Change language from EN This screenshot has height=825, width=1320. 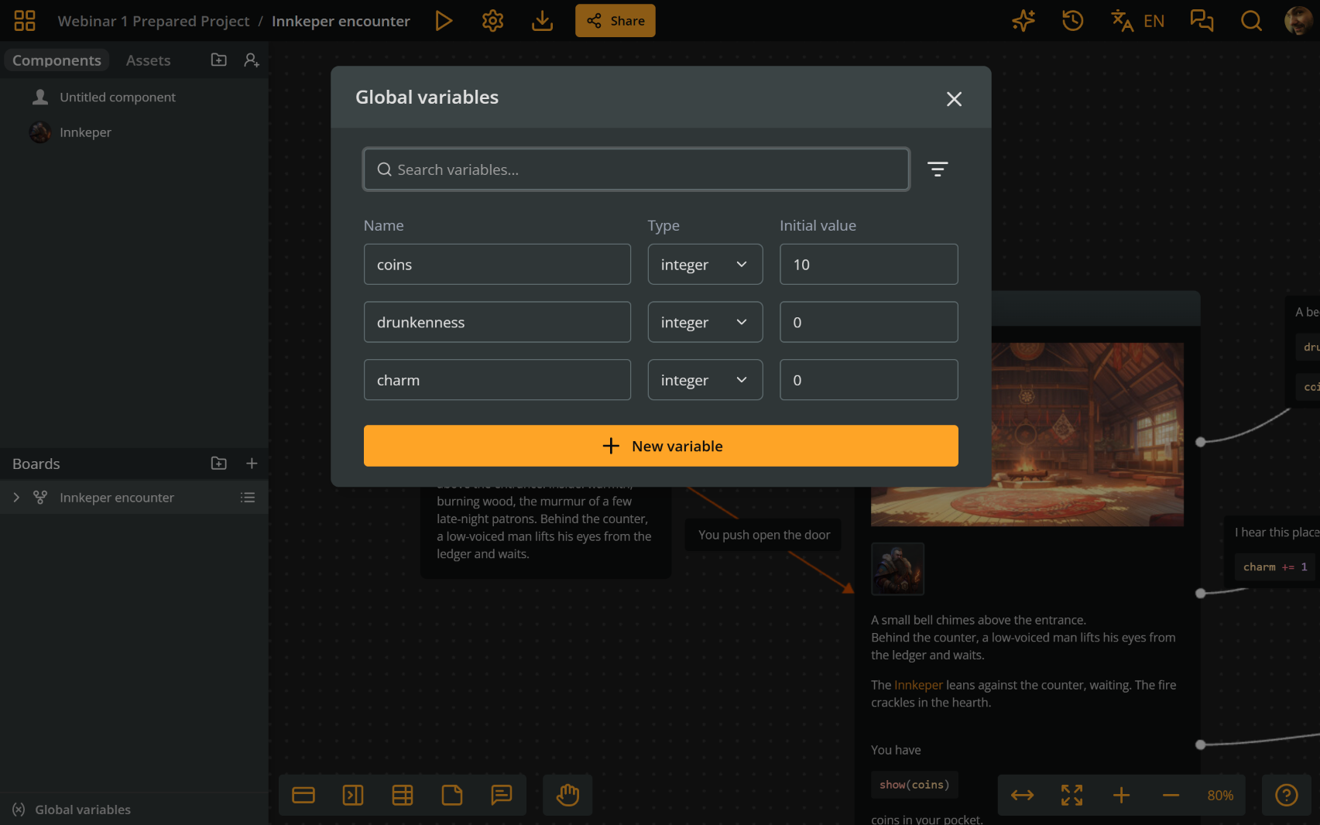coord(1137,21)
